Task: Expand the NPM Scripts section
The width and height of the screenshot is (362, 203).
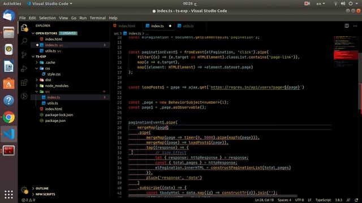Action: pos(33,194)
